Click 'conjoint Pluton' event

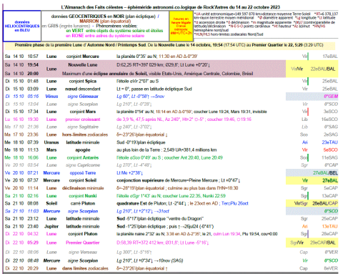83,234
